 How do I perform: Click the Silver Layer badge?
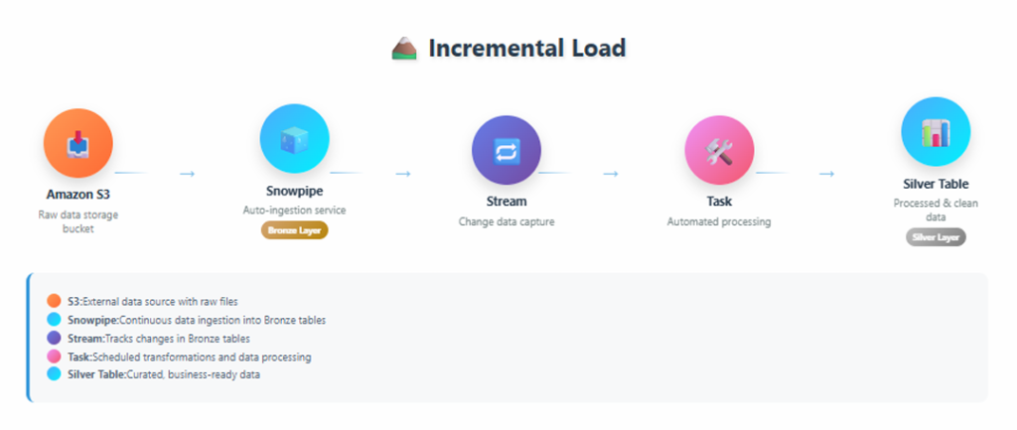[x=936, y=237]
